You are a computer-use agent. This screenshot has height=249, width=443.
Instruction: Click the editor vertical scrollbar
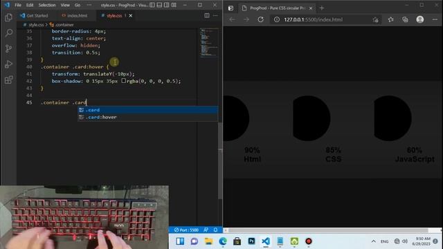220,161
